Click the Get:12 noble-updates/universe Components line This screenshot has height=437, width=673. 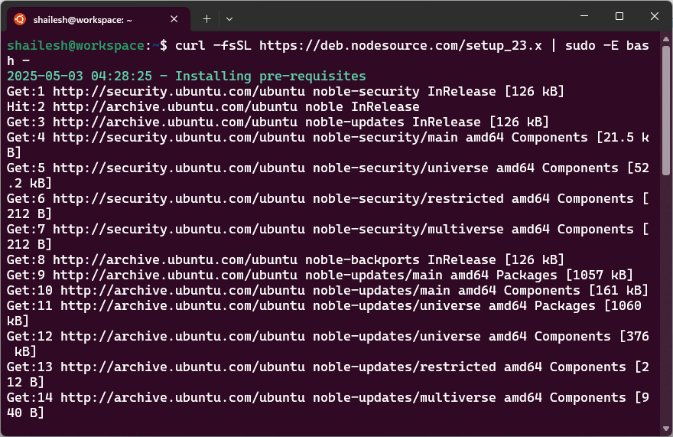328,344
